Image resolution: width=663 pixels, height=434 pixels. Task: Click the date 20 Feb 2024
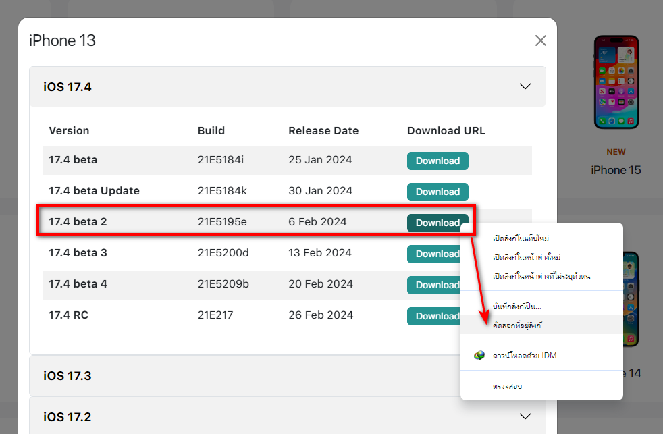click(321, 284)
